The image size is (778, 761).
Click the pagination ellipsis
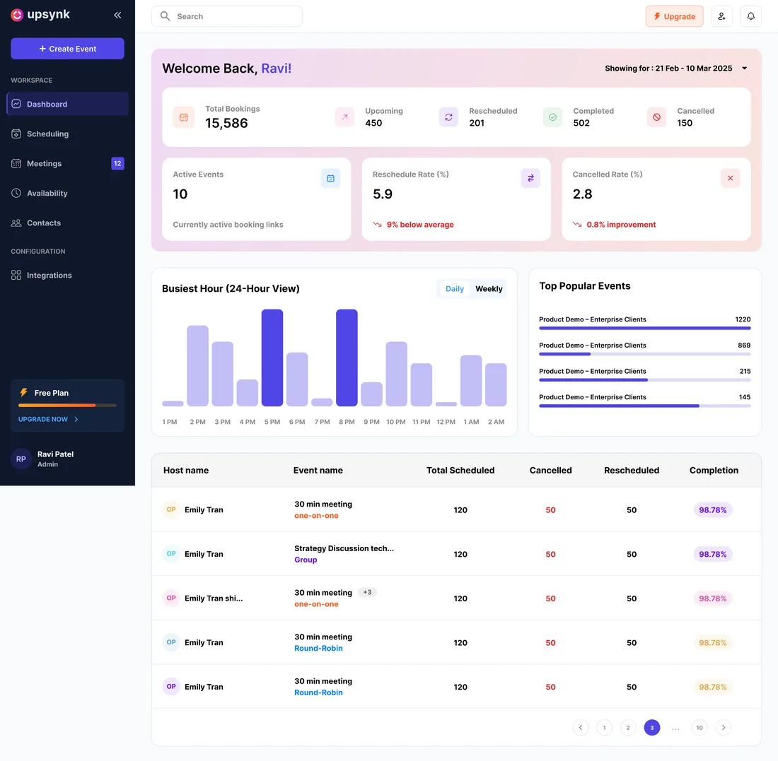tap(675, 728)
